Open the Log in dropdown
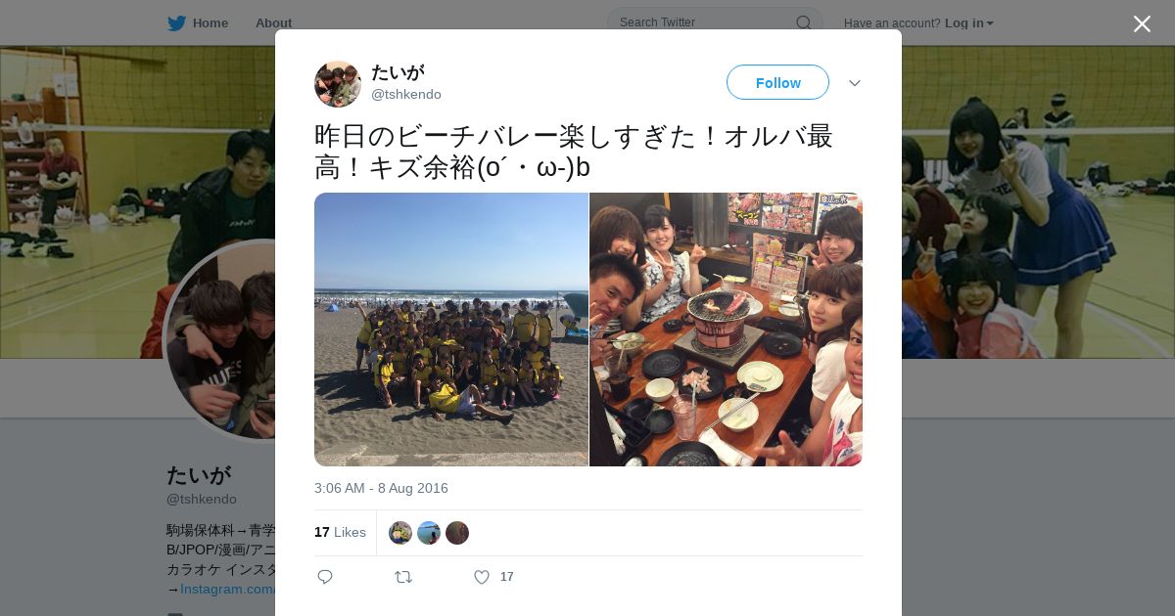Image resolution: width=1175 pixels, height=616 pixels. (x=969, y=22)
